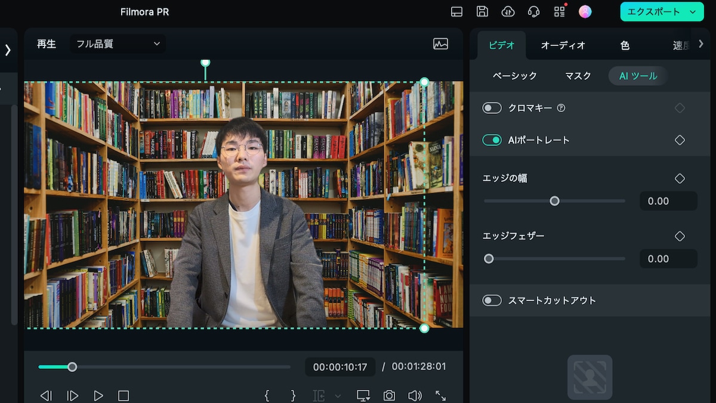The width and height of the screenshot is (716, 403).
Task: Enable the クロマキー toggle
Action: (492, 108)
